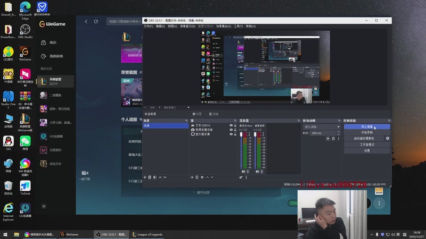Switch to League of Legends taskbar button
The image size is (426, 239).
click(147, 235)
